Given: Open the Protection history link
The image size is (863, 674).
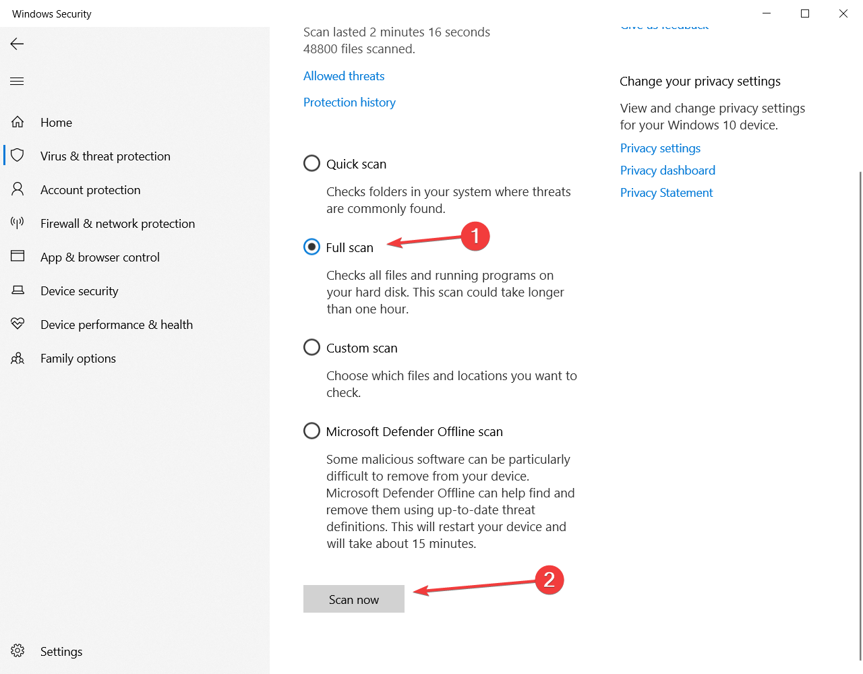Looking at the screenshot, I should (x=349, y=102).
